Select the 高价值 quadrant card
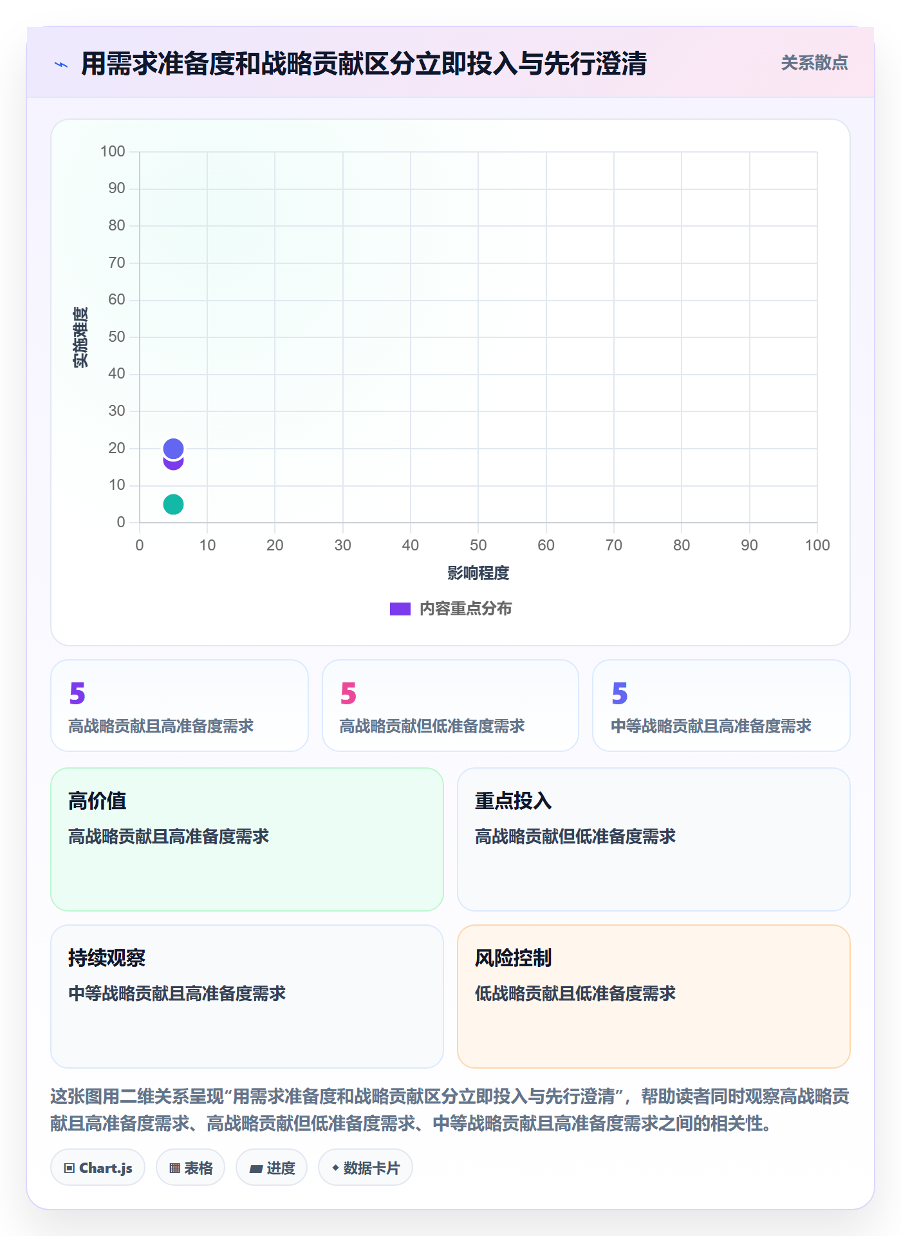This screenshot has height=1236, width=901. click(247, 839)
